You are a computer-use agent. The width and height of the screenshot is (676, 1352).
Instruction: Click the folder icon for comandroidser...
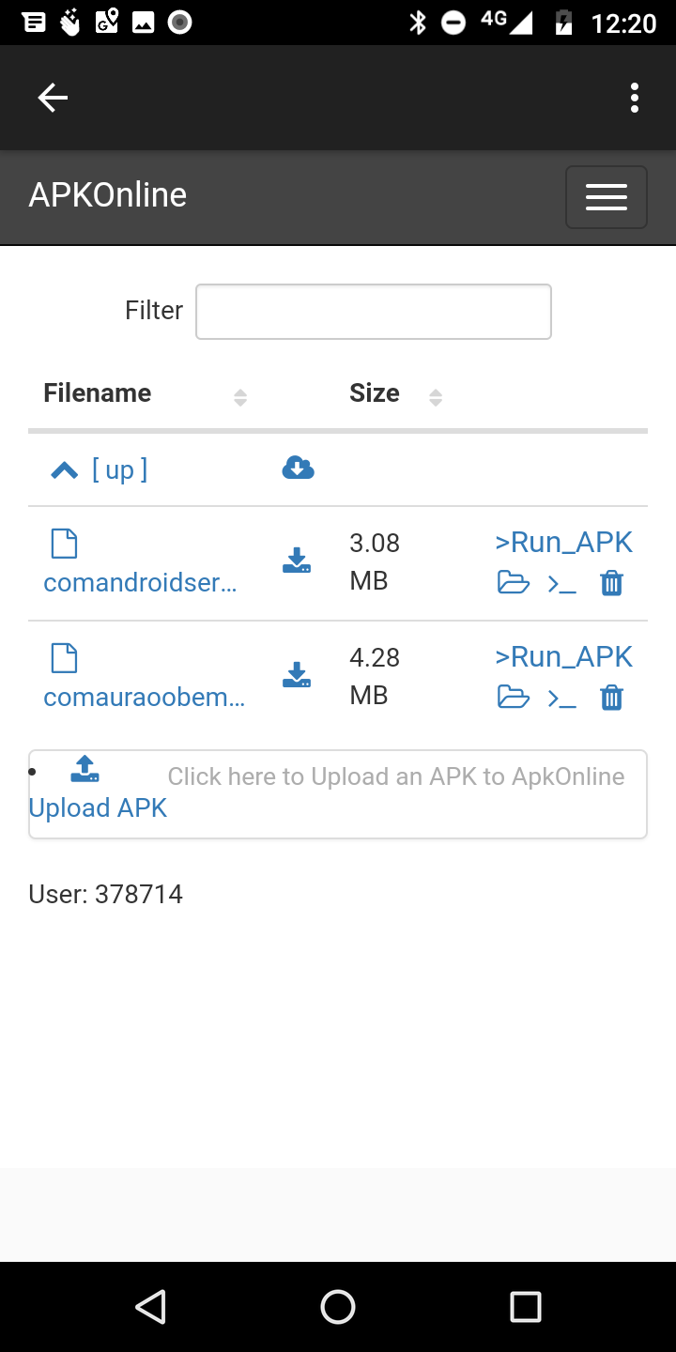point(513,583)
